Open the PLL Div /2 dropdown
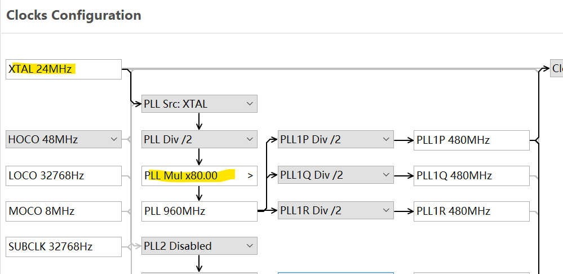563x274 pixels. tap(200, 139)
